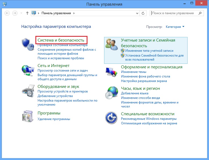
Task: Select Панель управления breadcrumb in the address bar
Action: (56, 13)
